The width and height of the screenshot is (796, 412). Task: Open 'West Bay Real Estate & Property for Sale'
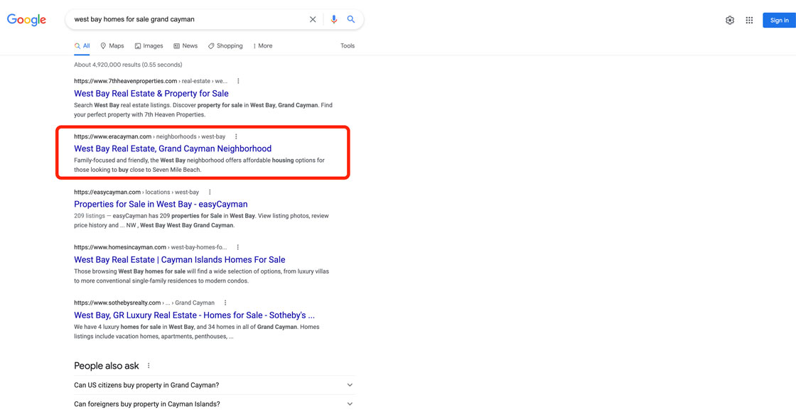[151, 93]
